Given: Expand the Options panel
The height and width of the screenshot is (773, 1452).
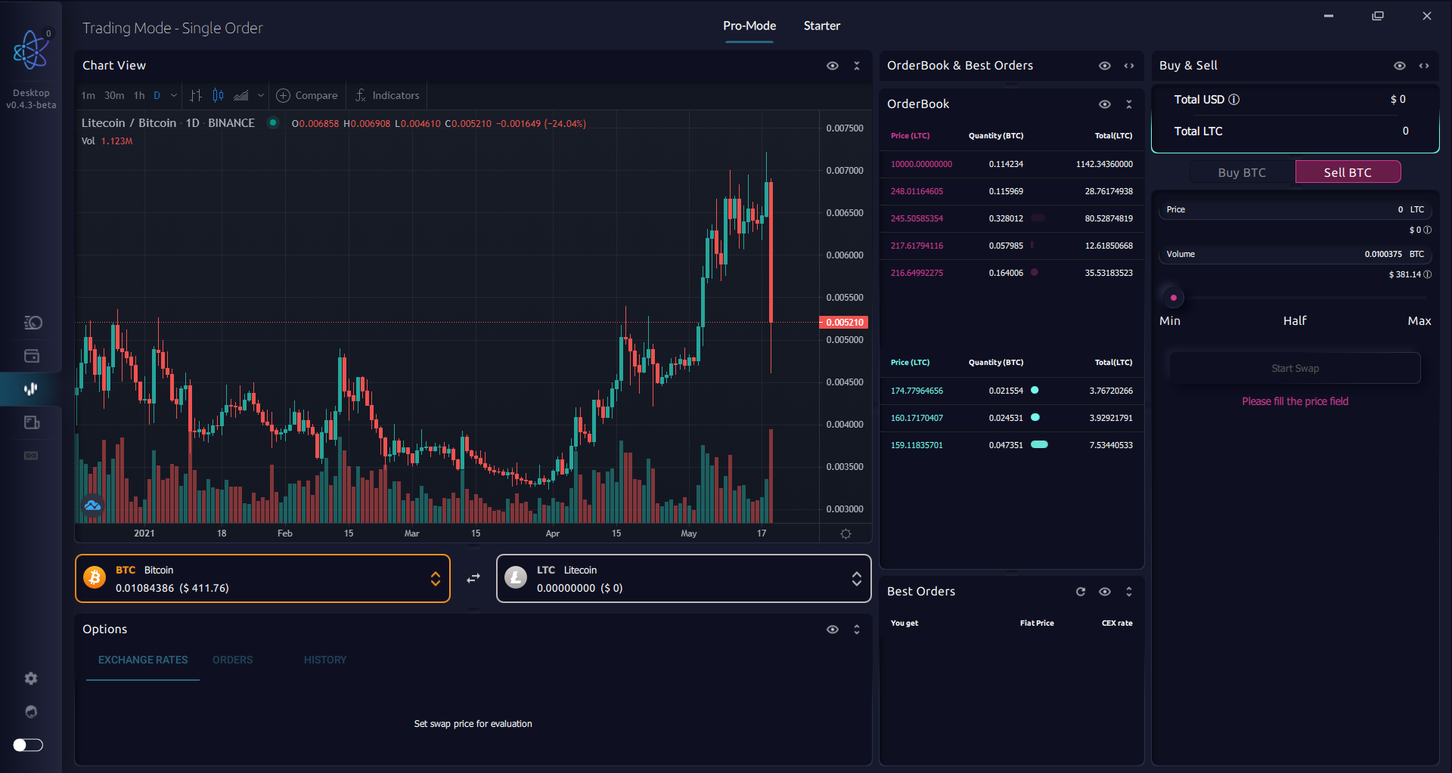Looking at the screenshot, I should tap(857, 629).
